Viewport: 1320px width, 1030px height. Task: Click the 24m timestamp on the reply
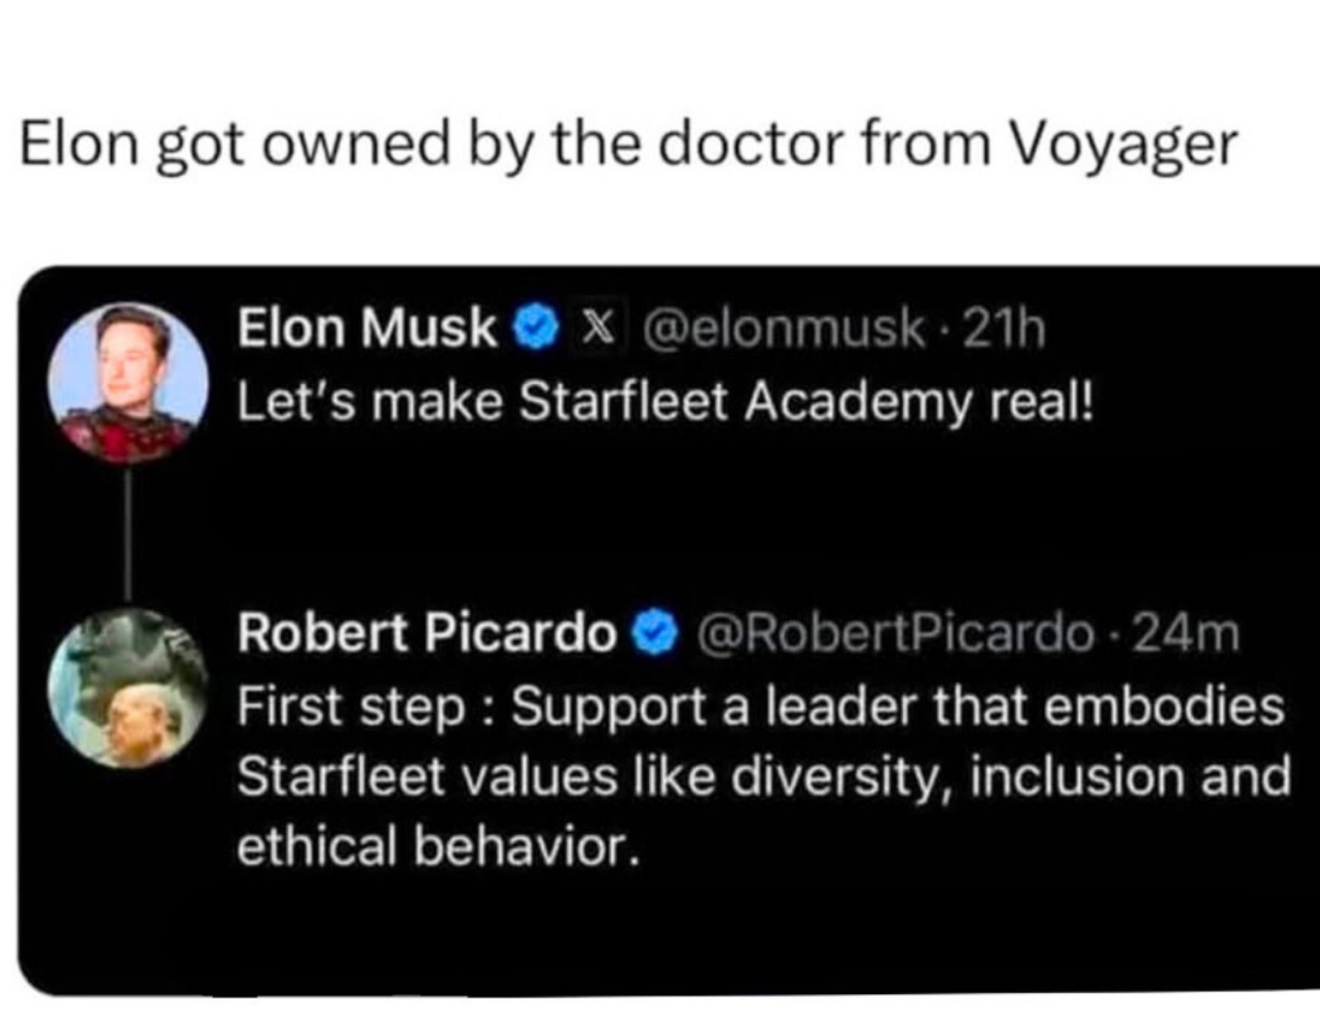click(x=1187, y=633)
